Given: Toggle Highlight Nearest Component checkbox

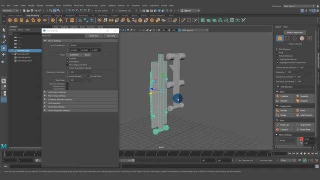Looking at the screenshot, I should click(x=278, y=62).
